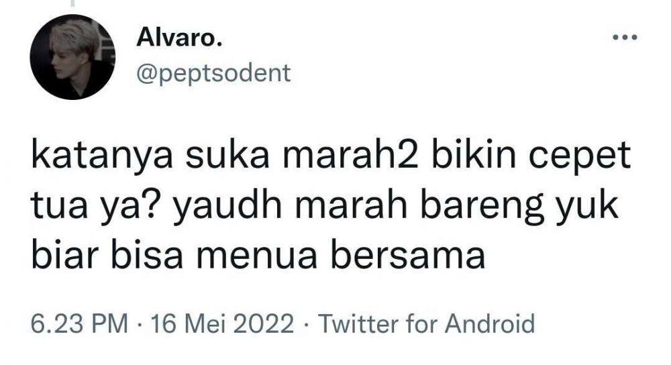This screenshot has height=365, width=671.
Task: Open the @peptsodent handle link
Action: pyautogui.click(x=213, y=73)
